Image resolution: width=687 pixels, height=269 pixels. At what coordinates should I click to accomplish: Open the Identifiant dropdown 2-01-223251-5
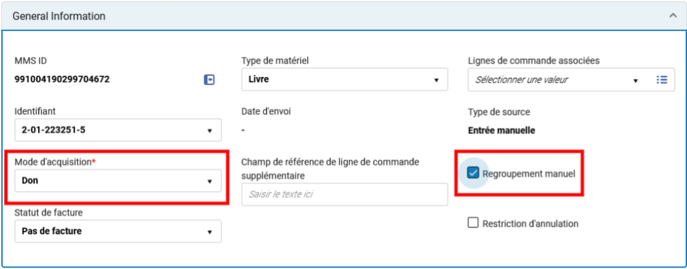pyautogui.click(x=118, y=130)
